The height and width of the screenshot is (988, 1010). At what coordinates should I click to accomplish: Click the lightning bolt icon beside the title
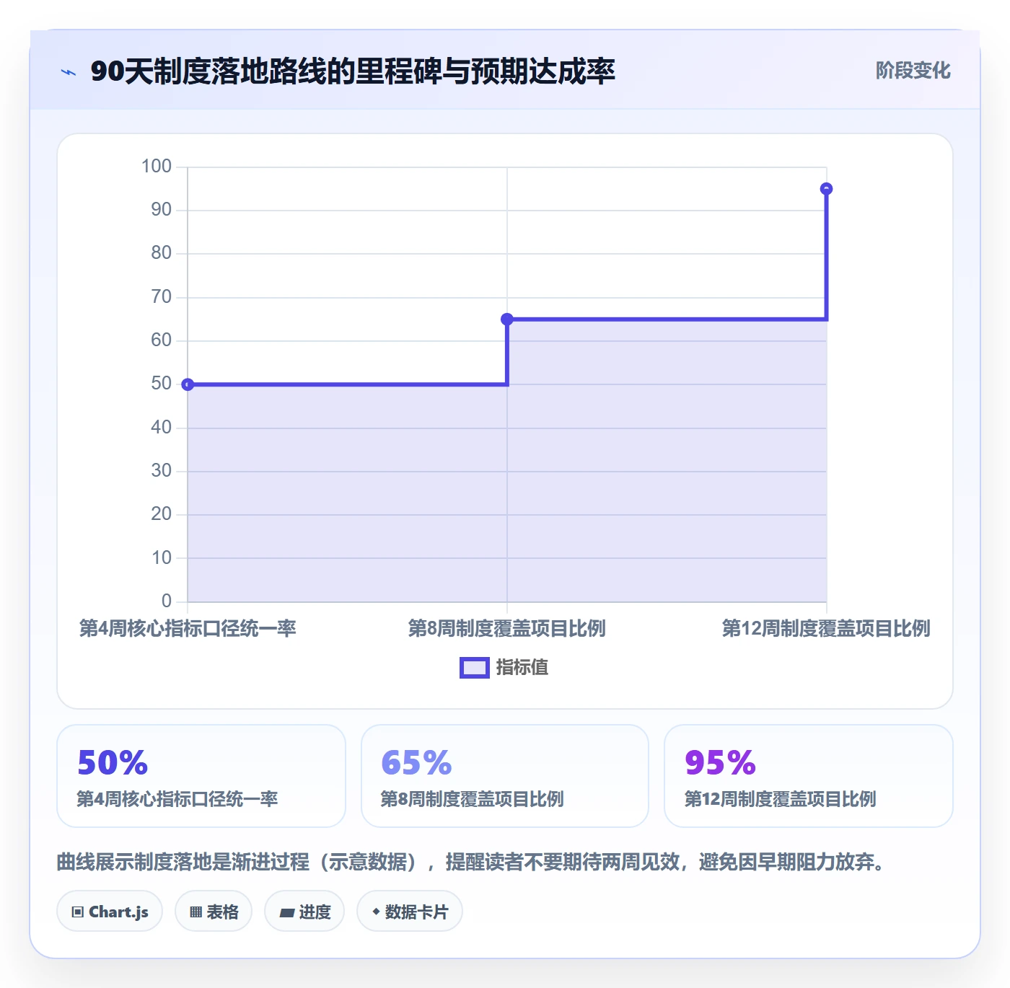click(69, 72)
